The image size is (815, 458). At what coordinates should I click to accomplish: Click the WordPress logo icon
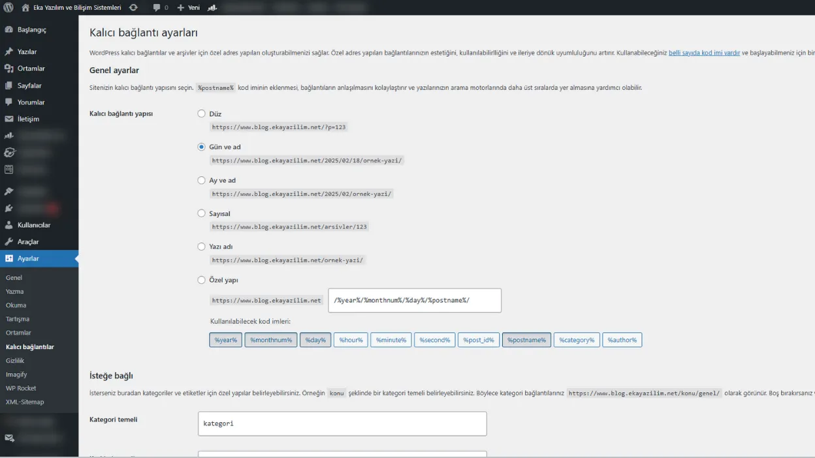(x=8, y=8)
